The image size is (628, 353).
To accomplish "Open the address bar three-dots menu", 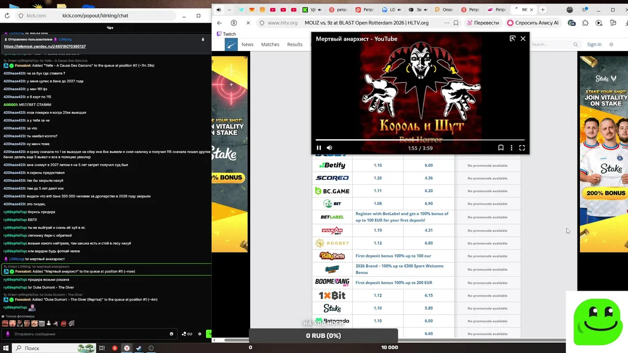I will (446, 23).
